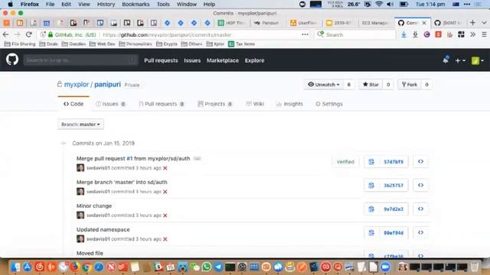490x275 pixels.
Task: Open Firefox History menu
Action: click(106, 5)
